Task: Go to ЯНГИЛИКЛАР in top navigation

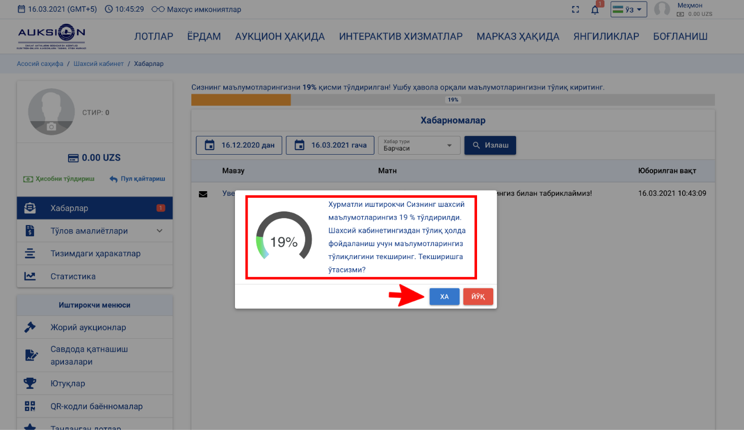Action: [x=606, y=37]
